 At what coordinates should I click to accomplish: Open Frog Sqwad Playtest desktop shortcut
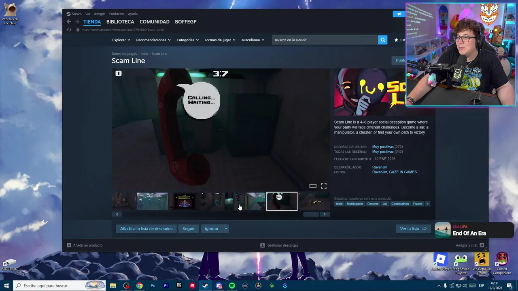pos(461,264)
